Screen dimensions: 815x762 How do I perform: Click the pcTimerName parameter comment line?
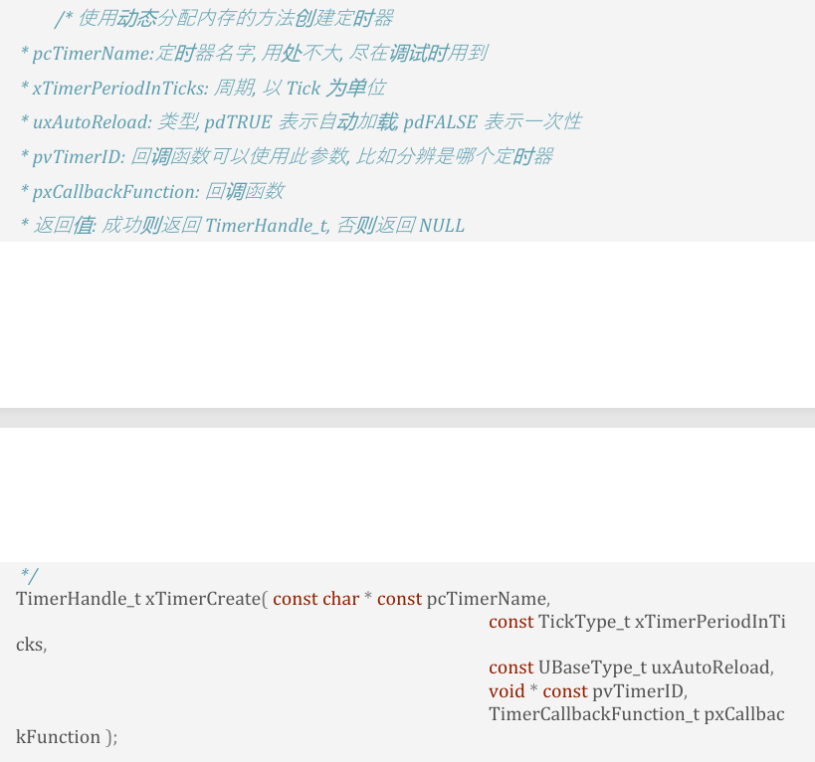click(254, 53)
